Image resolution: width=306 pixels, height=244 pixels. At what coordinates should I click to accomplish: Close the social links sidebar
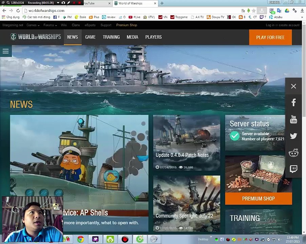click(293, 86)
